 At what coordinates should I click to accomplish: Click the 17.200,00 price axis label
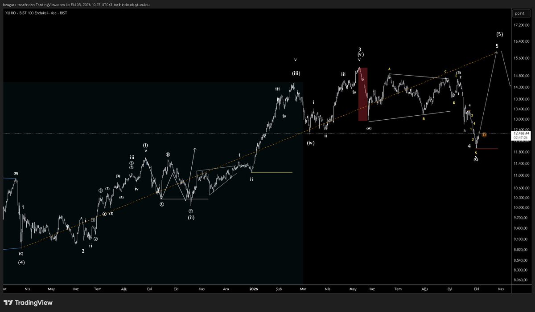(x=521, y=25)
